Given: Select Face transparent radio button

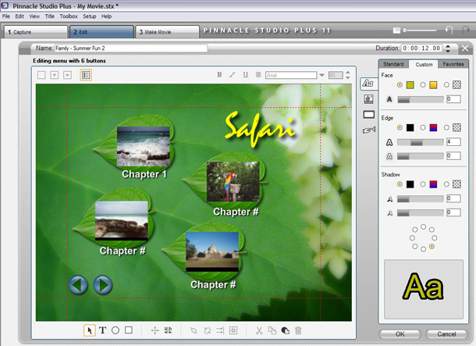Looking at the screenshot, I should [446, 85].
